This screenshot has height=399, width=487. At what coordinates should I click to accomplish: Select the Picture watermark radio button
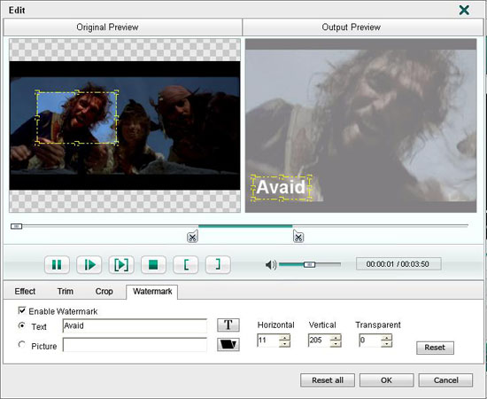coord(22,345)
